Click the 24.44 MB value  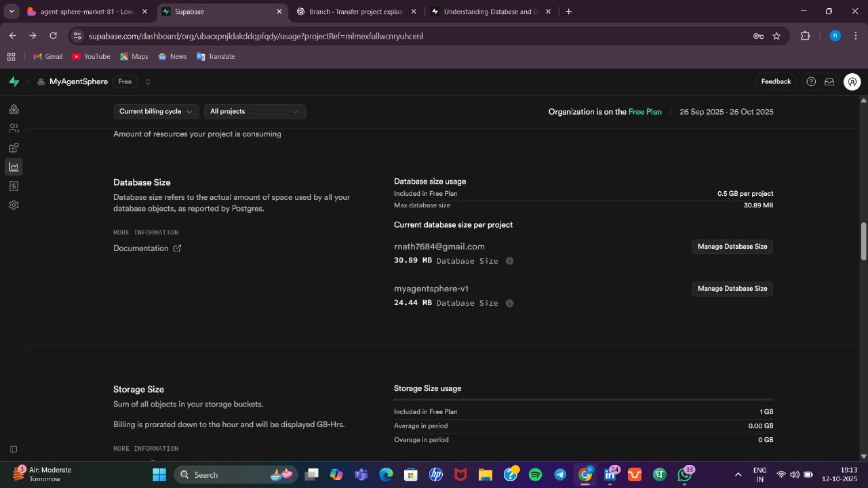[413, 303]
